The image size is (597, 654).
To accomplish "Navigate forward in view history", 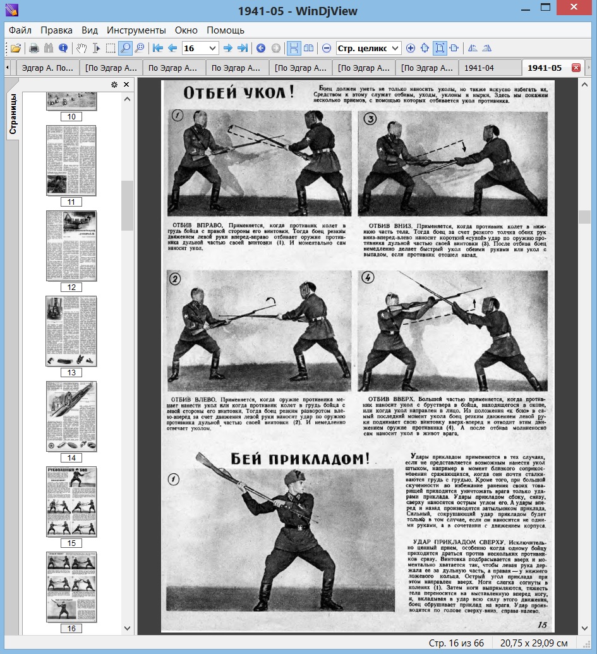I will click(275, 48).
